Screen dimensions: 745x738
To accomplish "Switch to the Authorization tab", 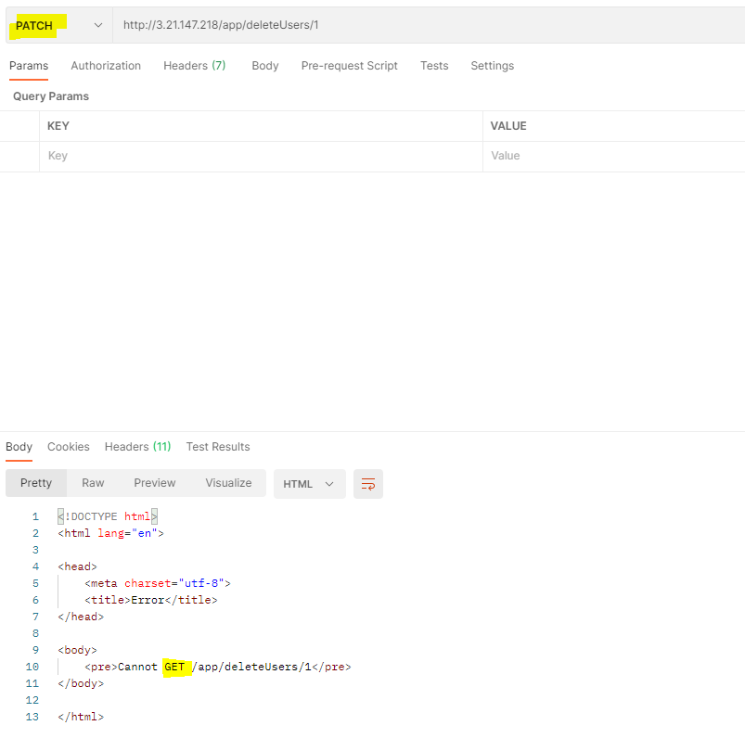I will 105,65.
